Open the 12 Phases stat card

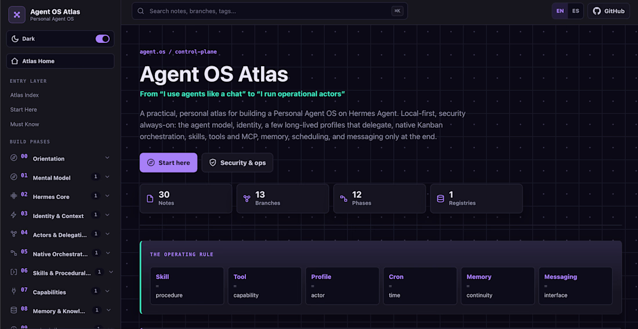point(380,198)
